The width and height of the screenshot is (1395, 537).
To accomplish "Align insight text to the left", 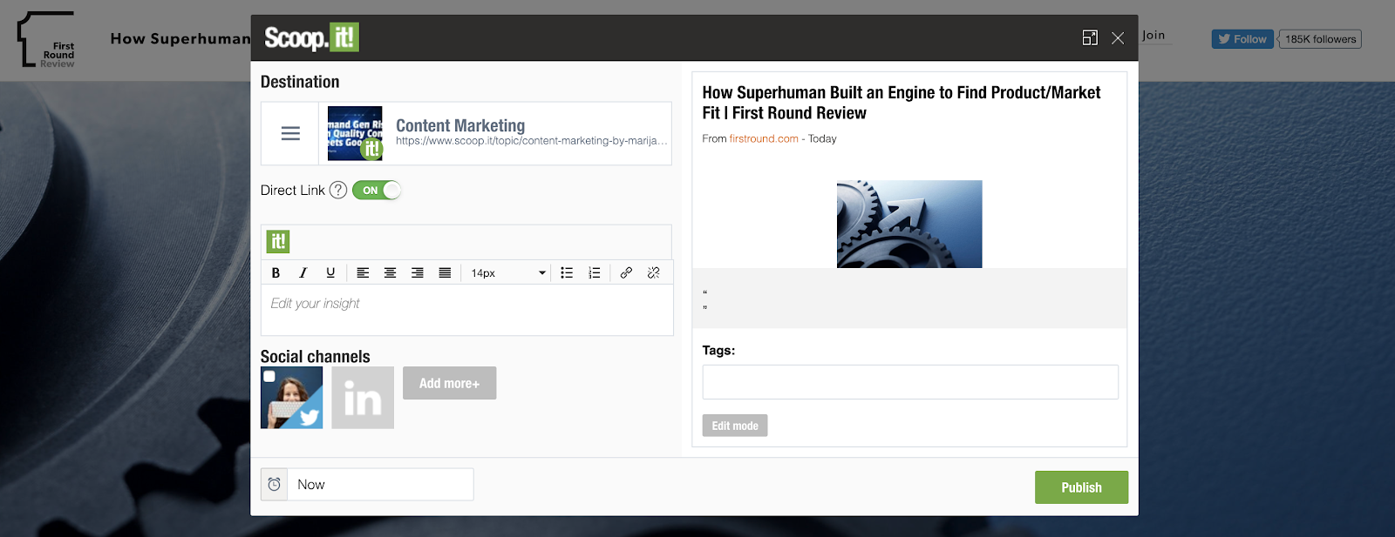I will [363, 272].
